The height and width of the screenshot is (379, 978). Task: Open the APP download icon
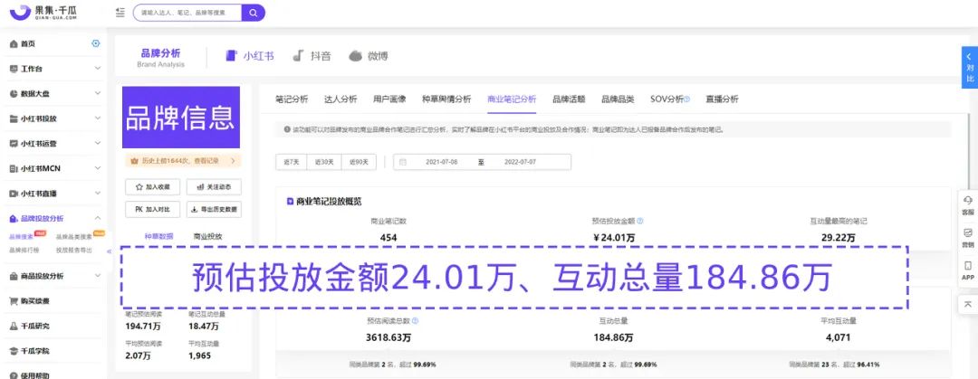968,270
